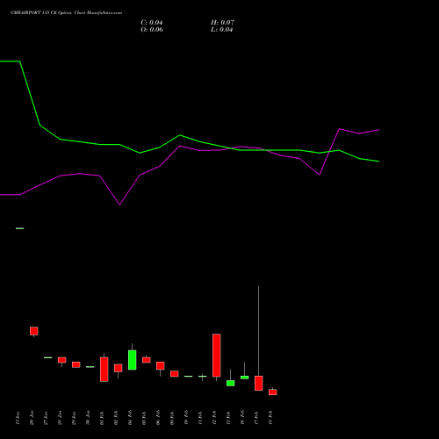Click the '30 Jan' date label
The image size is (439, 439).
point(88,418)
